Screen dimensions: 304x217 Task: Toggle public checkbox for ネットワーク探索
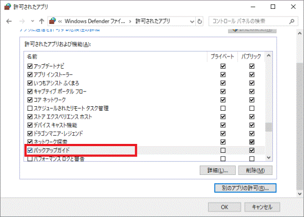[x=252, y=142]
